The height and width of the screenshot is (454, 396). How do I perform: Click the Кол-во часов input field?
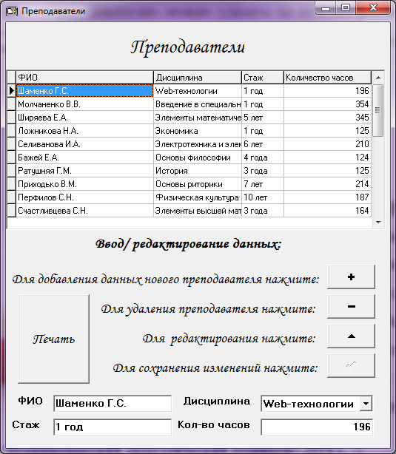(317, 427)
